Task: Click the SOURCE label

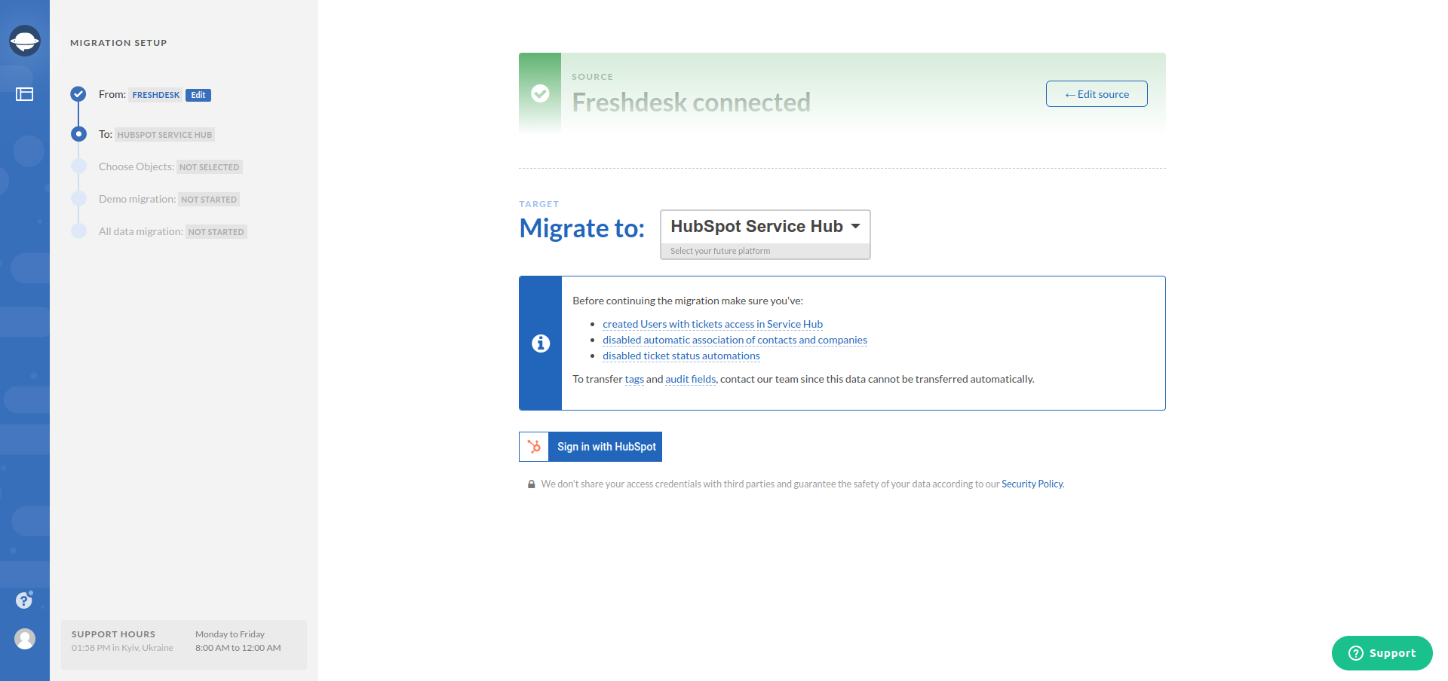Action: point(592,77)
